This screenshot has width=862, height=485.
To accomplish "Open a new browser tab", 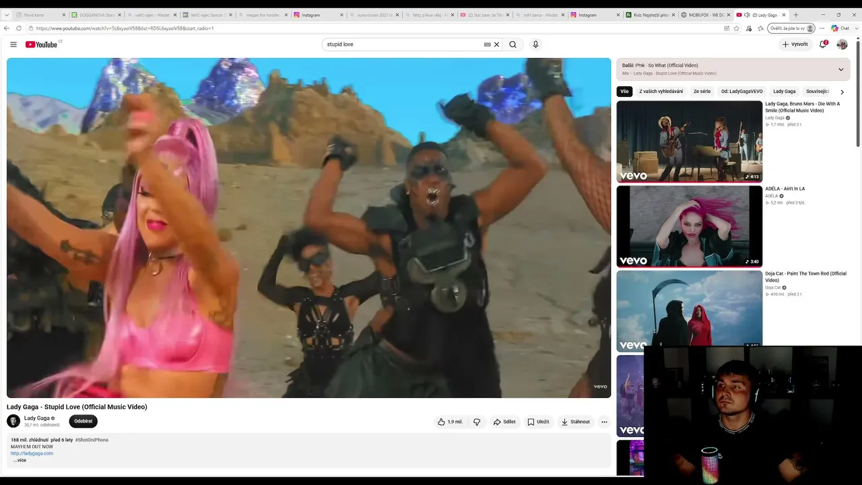I will (796, 15).
